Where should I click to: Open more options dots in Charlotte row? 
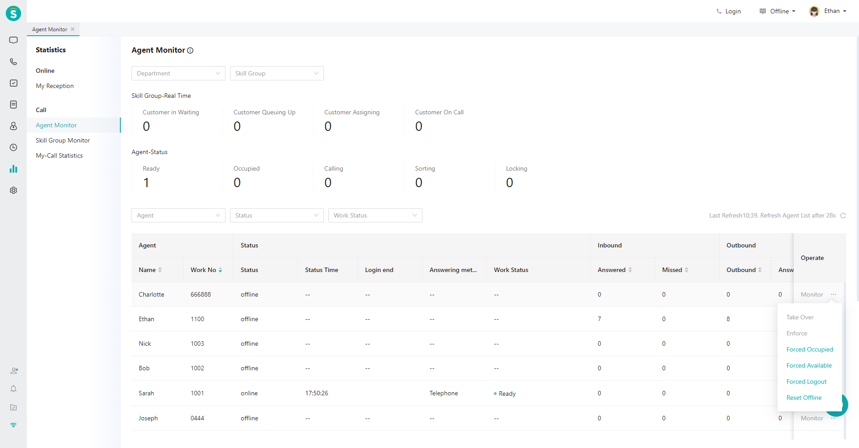[x=833, y=294]
